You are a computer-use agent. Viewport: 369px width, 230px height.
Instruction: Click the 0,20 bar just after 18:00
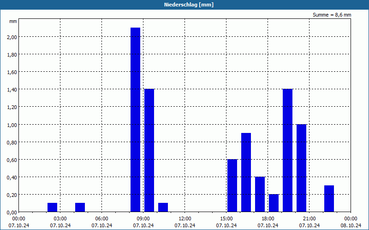pyautogui.click(x=274, y=203)
